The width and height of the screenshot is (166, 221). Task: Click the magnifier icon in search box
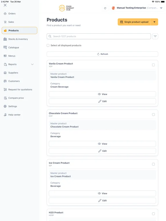(x=50, y=36)
